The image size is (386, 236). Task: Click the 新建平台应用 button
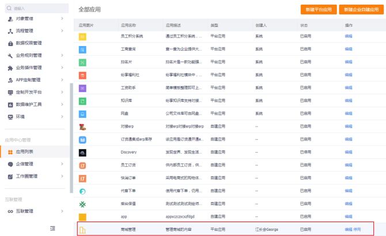click(x=319, y=10)
